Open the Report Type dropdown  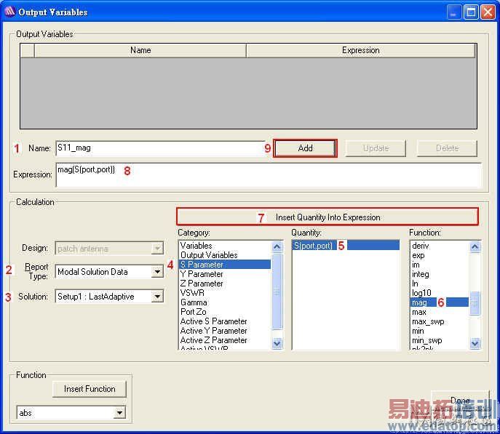(x=157, y=272)
